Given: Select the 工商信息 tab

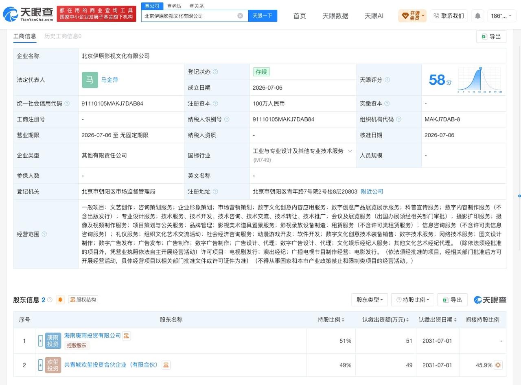Looking at the screenshot, I should 25,36.
